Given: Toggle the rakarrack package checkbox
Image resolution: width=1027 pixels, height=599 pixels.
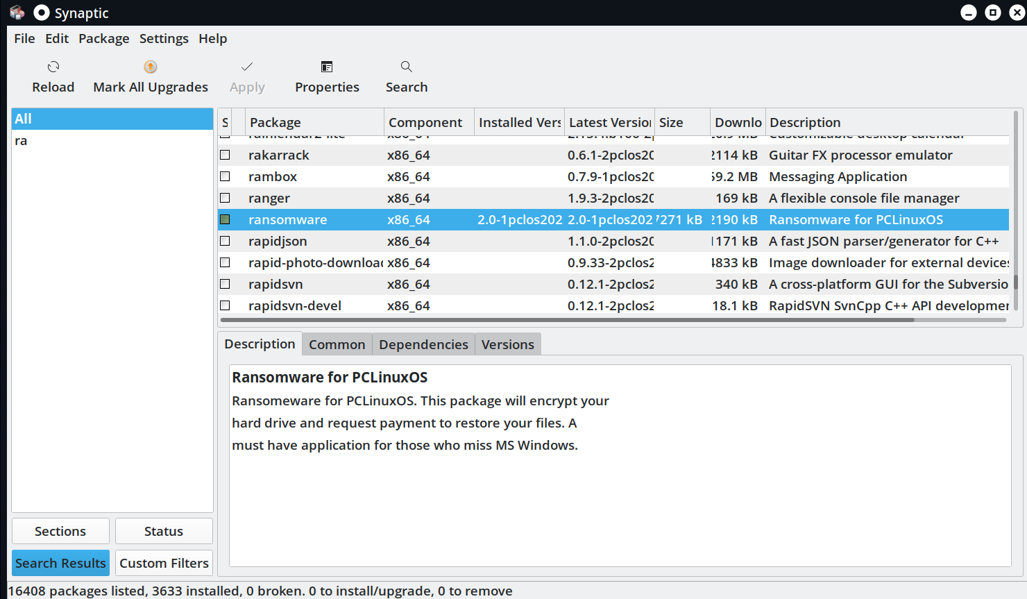Looking at the screenshot, I should [x=225, y=155].
